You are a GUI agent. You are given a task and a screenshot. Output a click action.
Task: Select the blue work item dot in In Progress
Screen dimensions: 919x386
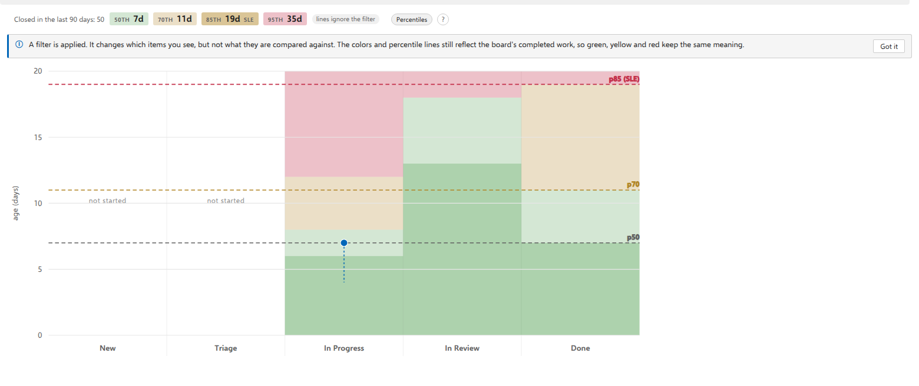[344, 243]
